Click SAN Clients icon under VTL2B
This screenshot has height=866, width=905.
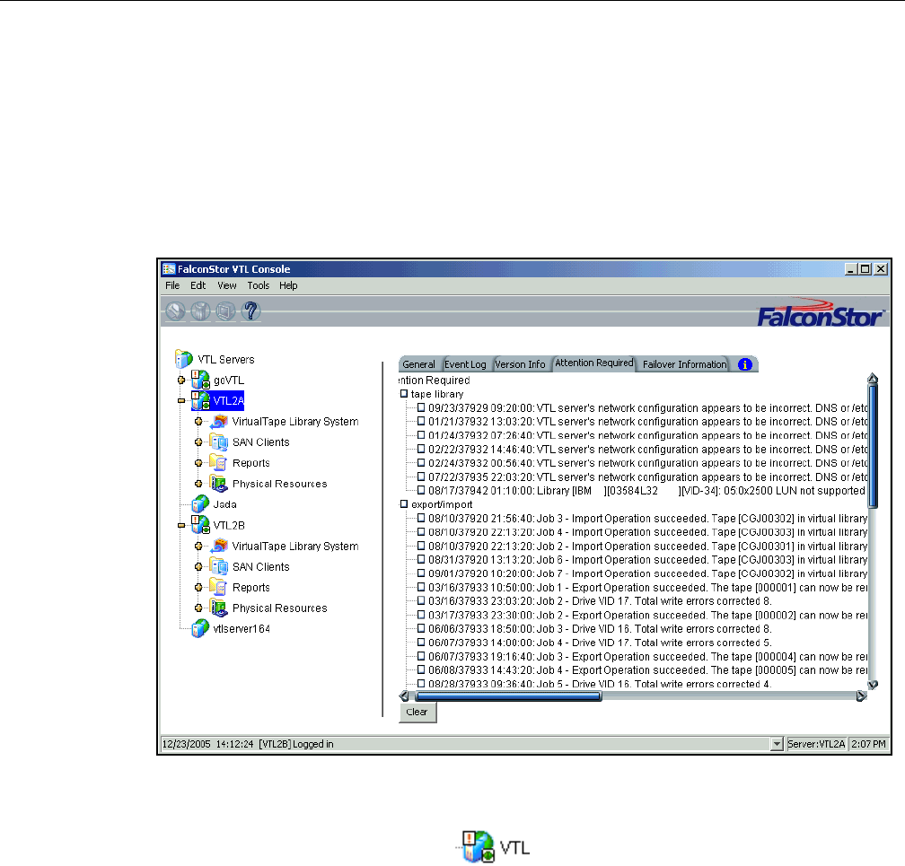(219, 566)
